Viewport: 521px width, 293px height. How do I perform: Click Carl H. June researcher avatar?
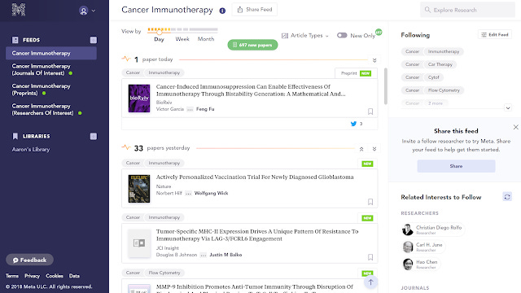tap(407, 247)
